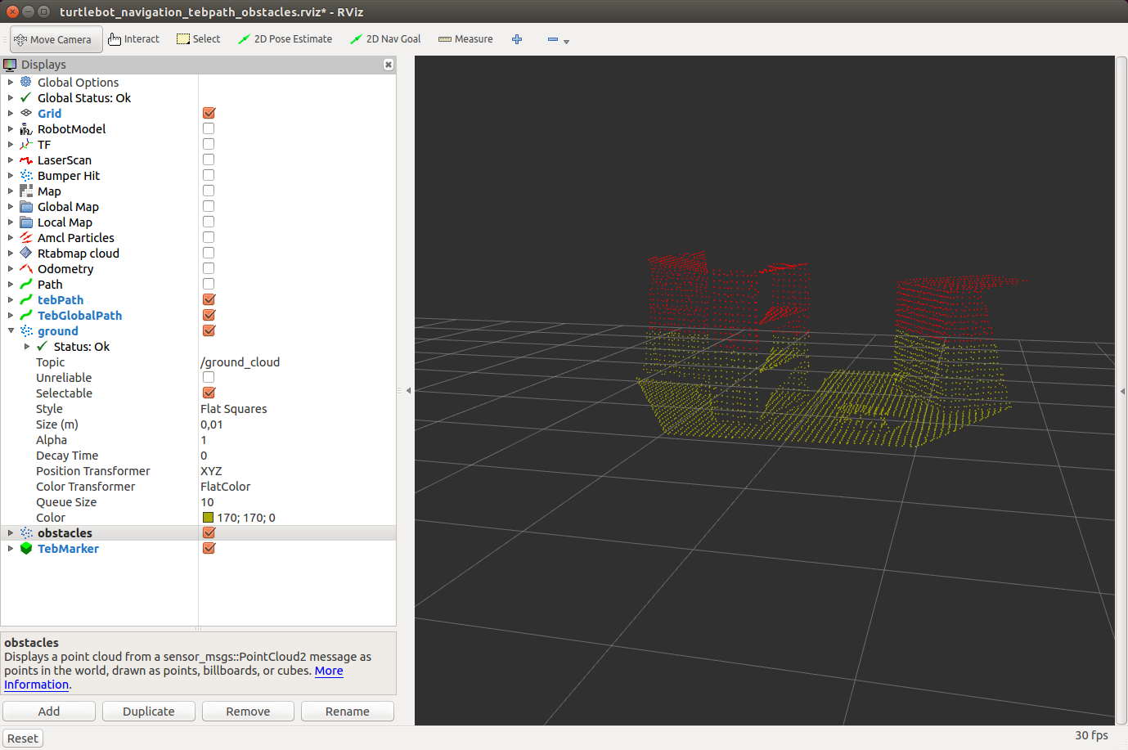Activate the Measure tool
Viewport: 1128px width, 750px height.
[x=465, y=39]
